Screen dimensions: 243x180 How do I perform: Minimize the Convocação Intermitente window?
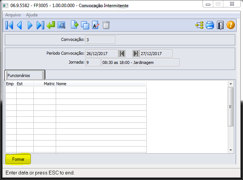click(x=208, y=4)
